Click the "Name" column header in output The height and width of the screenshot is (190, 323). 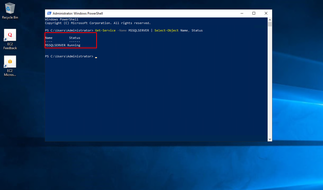tap(49, 38)
